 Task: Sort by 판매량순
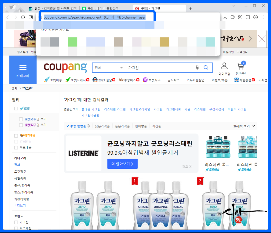pos(141,126)
